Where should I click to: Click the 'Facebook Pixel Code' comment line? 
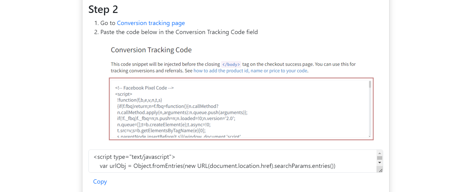(x=144, y=88)
